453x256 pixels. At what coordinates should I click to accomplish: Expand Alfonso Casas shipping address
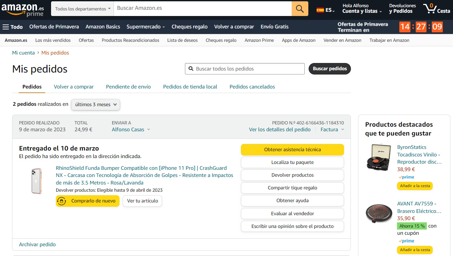click(131, 129)
